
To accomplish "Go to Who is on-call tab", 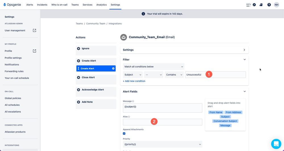I will pyautogui.click(x=59, y=5).
